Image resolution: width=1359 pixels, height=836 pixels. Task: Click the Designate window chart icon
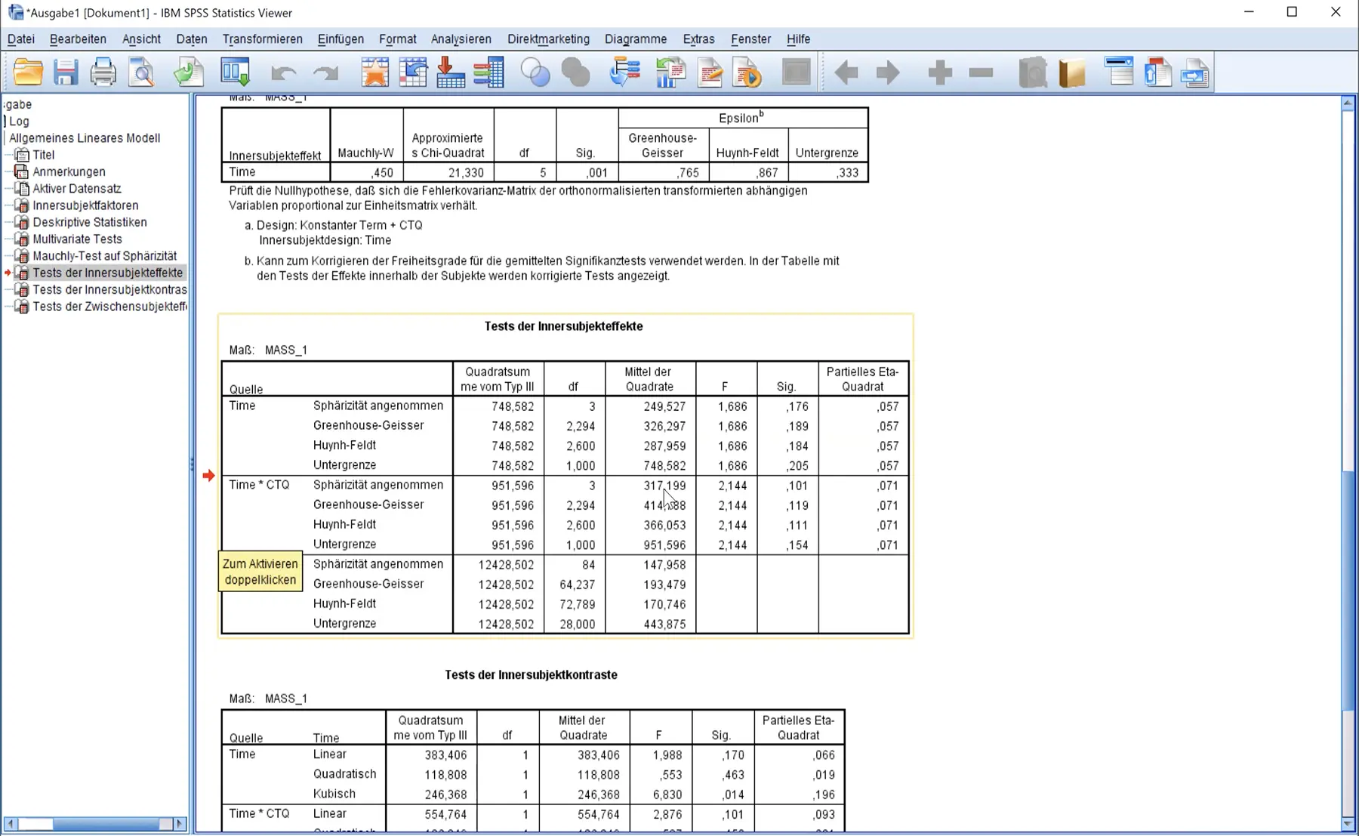(670, 72)
